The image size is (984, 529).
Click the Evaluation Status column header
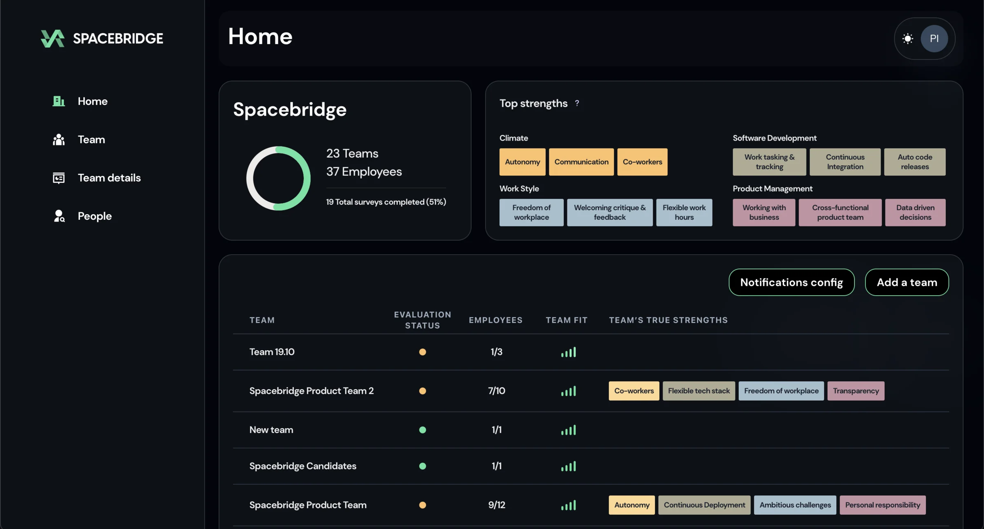pyautogui.click(x=422, y=320)
